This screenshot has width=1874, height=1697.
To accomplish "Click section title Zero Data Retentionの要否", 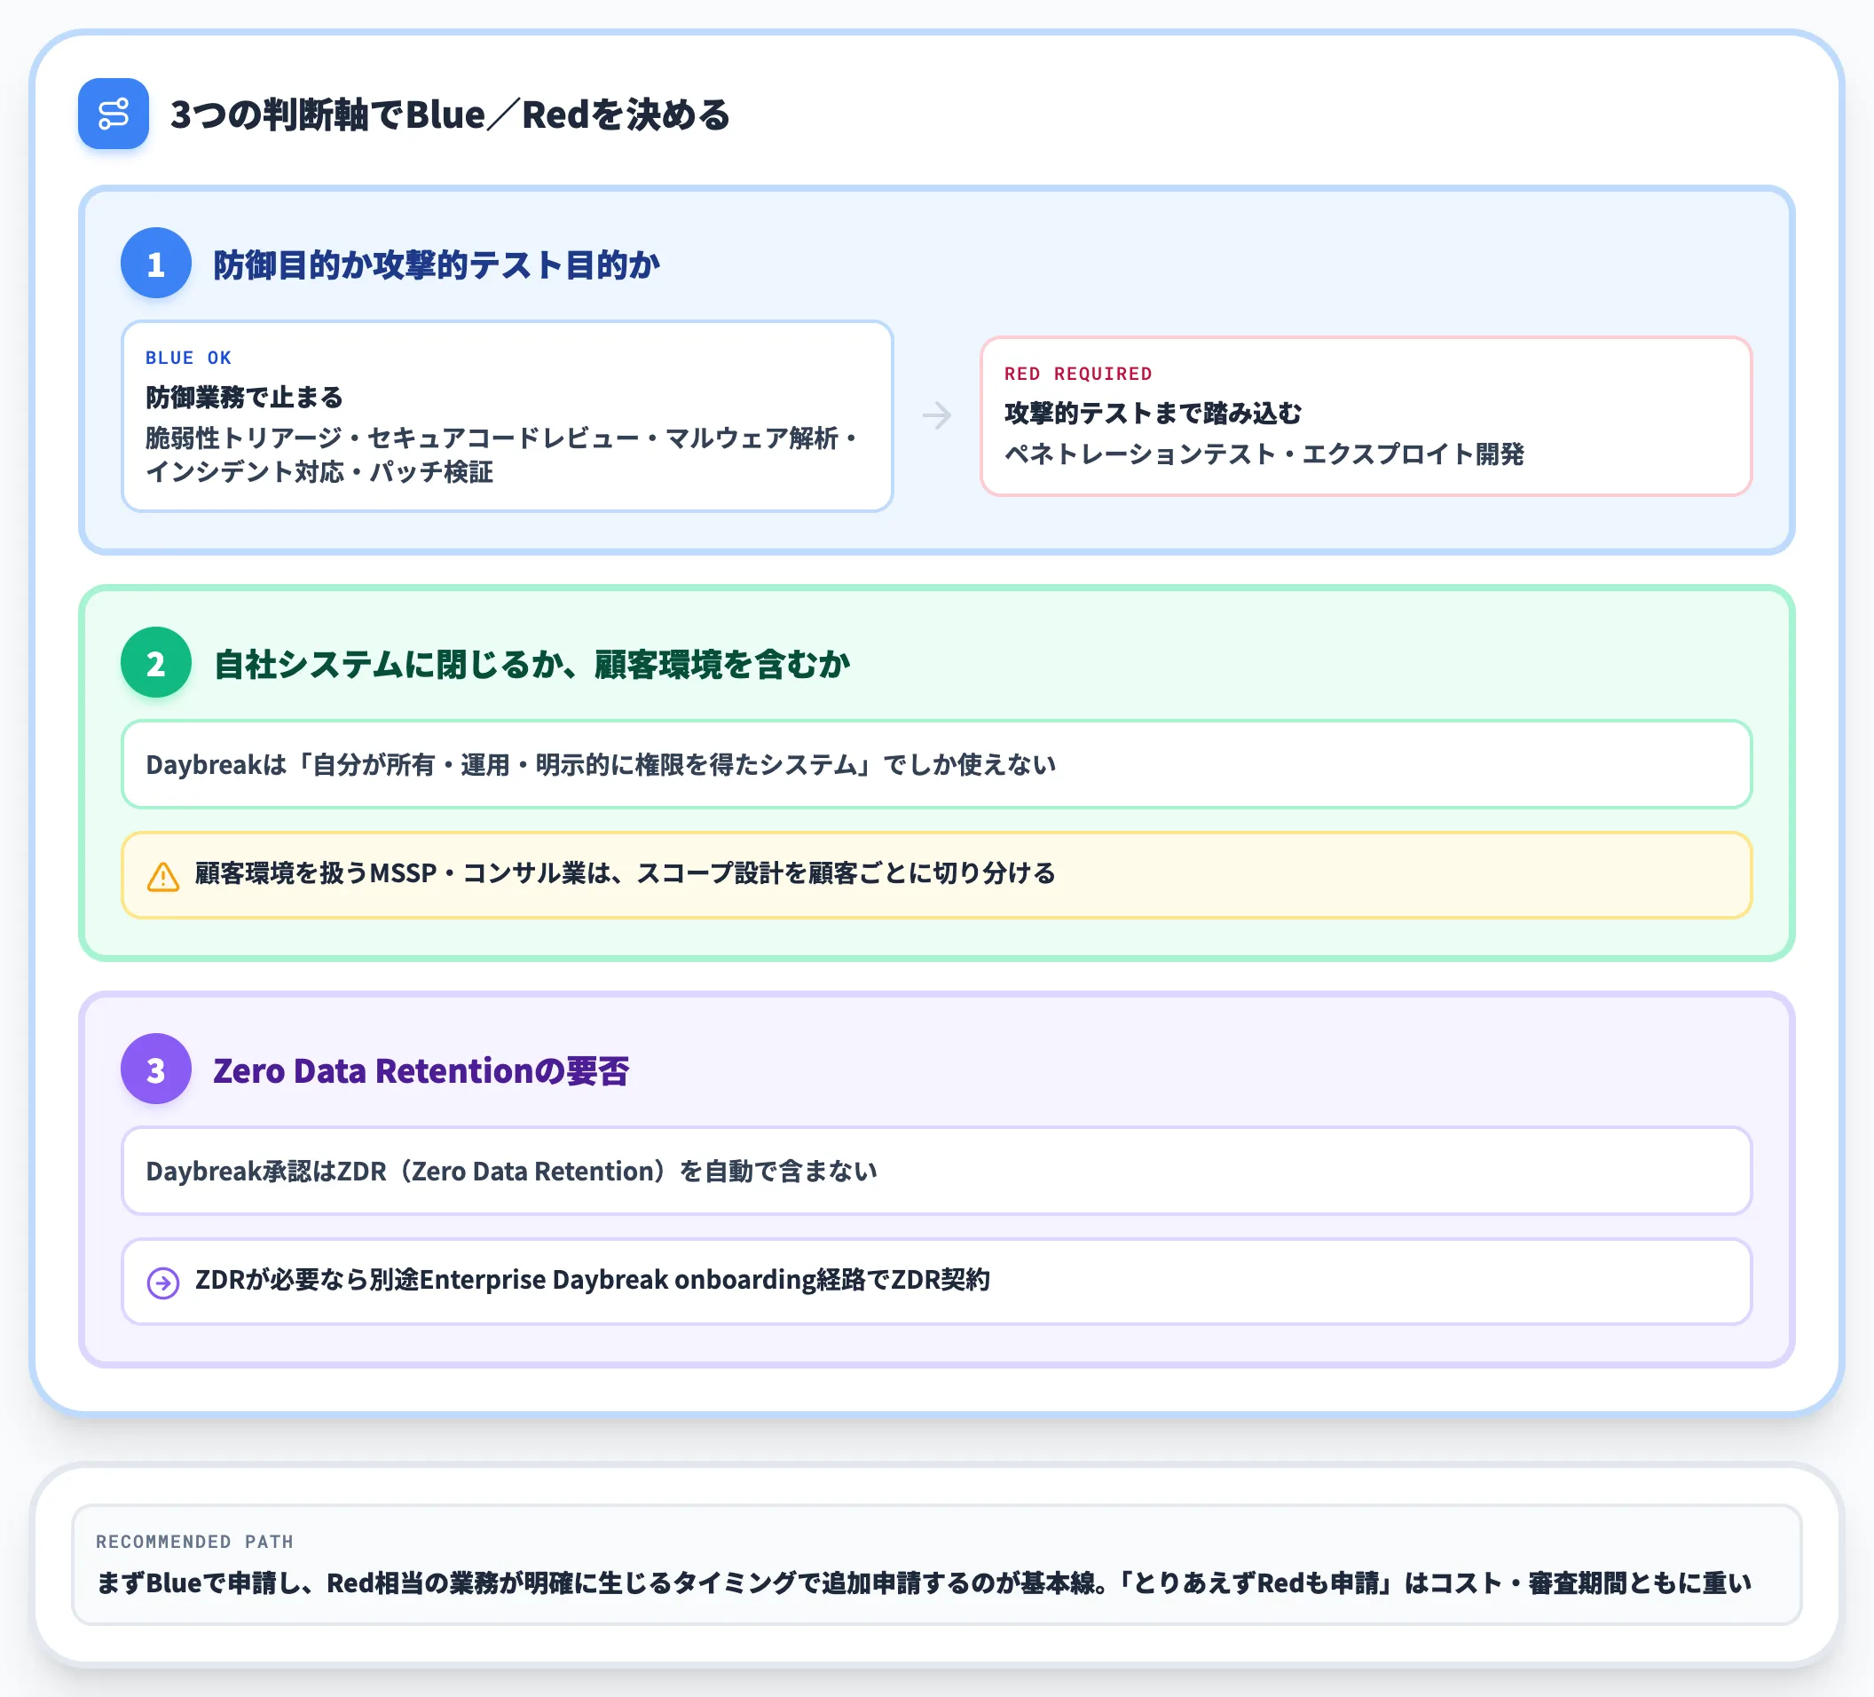I will [x=421, y=1070].
